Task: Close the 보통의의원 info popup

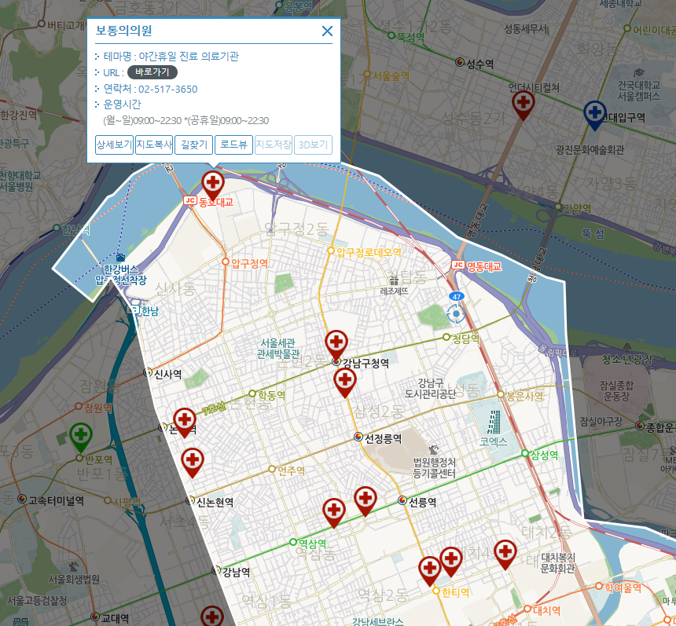Action: click(327, 31)
